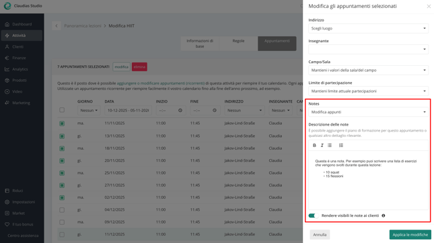Image resolution: width=434 pixels, height=243 pixels.
Task: Open Analytics in the sidebar
Action: pyautogui.click(x=22, y=69)
